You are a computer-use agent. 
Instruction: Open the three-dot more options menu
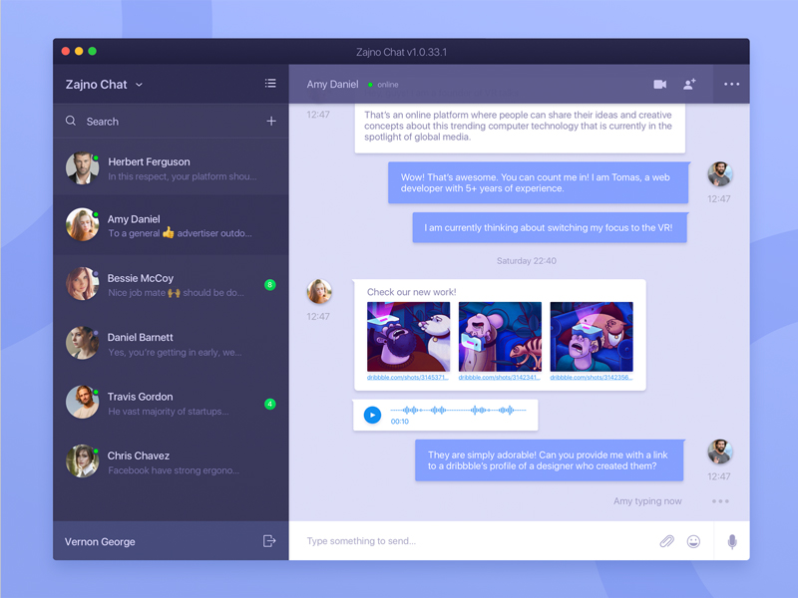[x=731, y=85]
